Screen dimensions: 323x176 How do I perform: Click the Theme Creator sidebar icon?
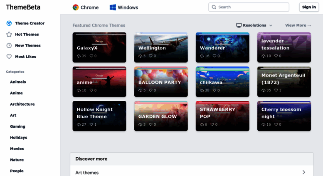(x=9, y=23)
